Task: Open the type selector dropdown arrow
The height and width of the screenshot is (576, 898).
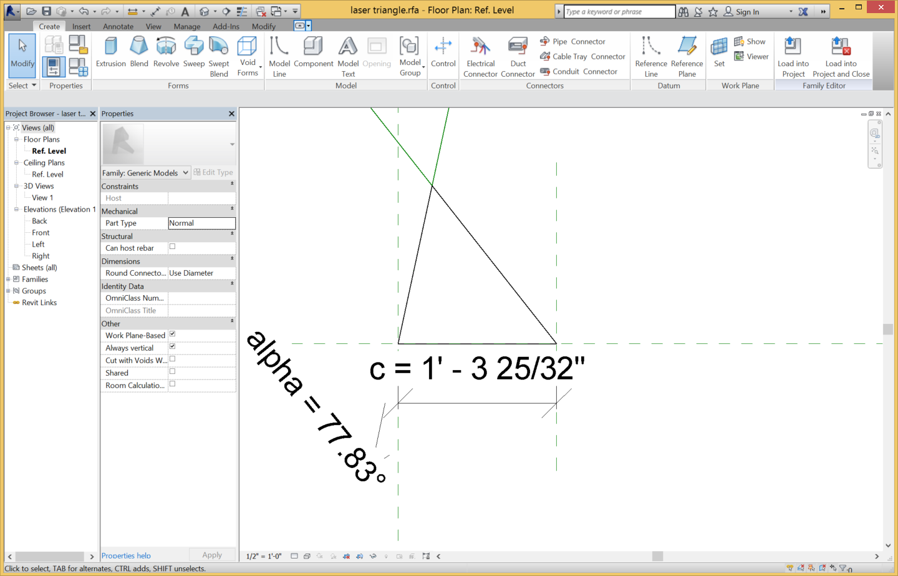Action: click(x=232, y=144)
